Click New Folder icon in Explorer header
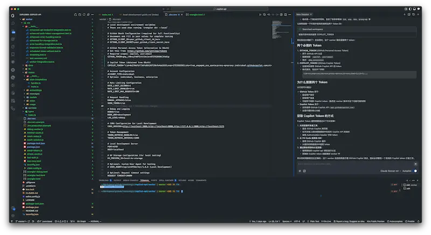Viewport: 431px width, 235px height. pos(80,15)
